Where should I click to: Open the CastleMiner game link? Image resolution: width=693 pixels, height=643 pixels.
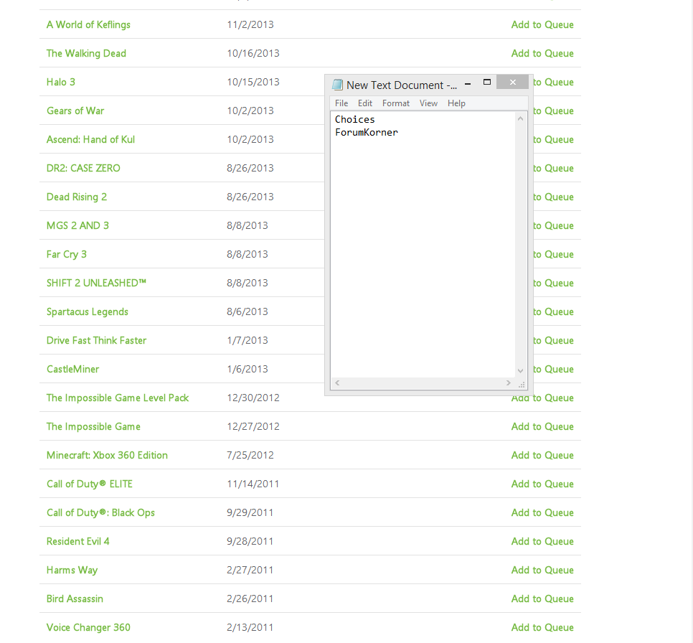72,370
